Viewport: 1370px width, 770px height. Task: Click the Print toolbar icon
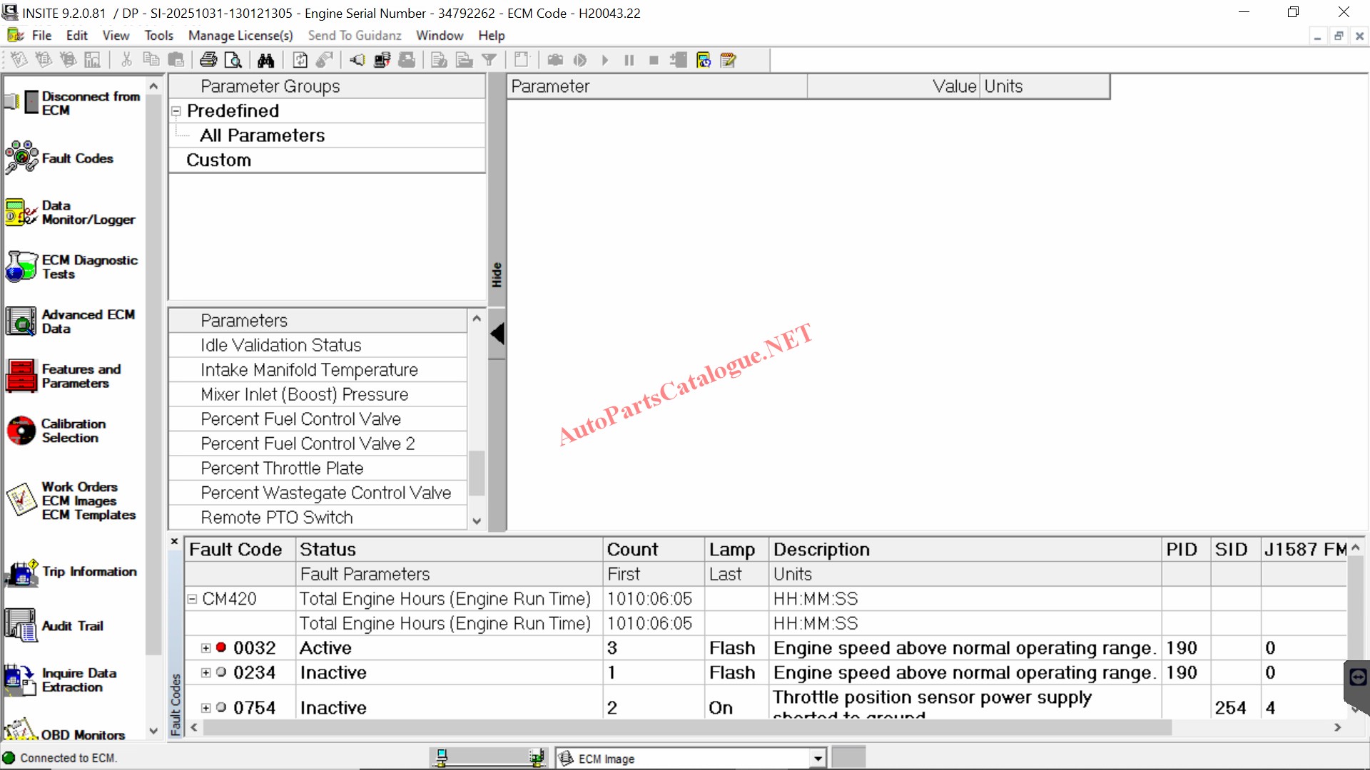(x=208, y=60)
